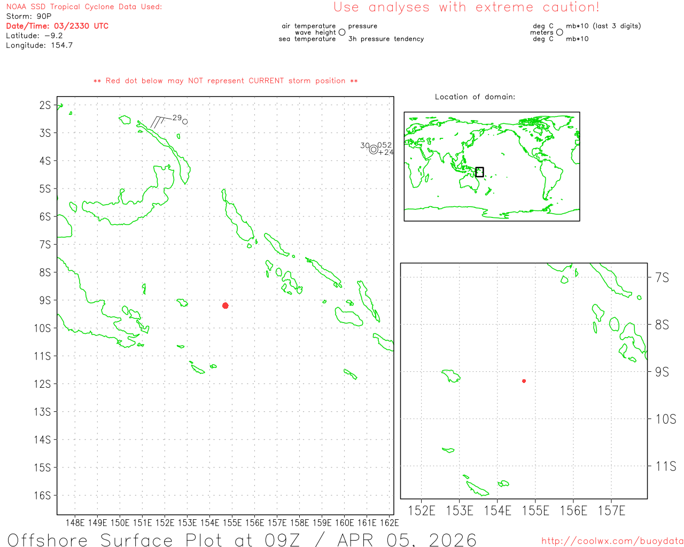Viewport: 684px width, 547px height.
Task: Select the station circle labeled 29
Action: (x=185, y=122)
